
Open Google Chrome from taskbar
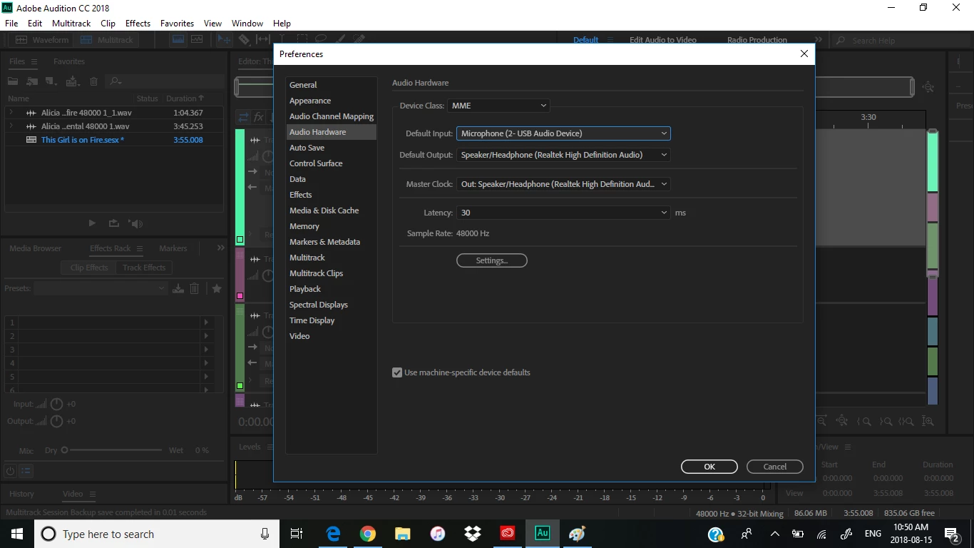pyautogui.click(x=368, y=534)
